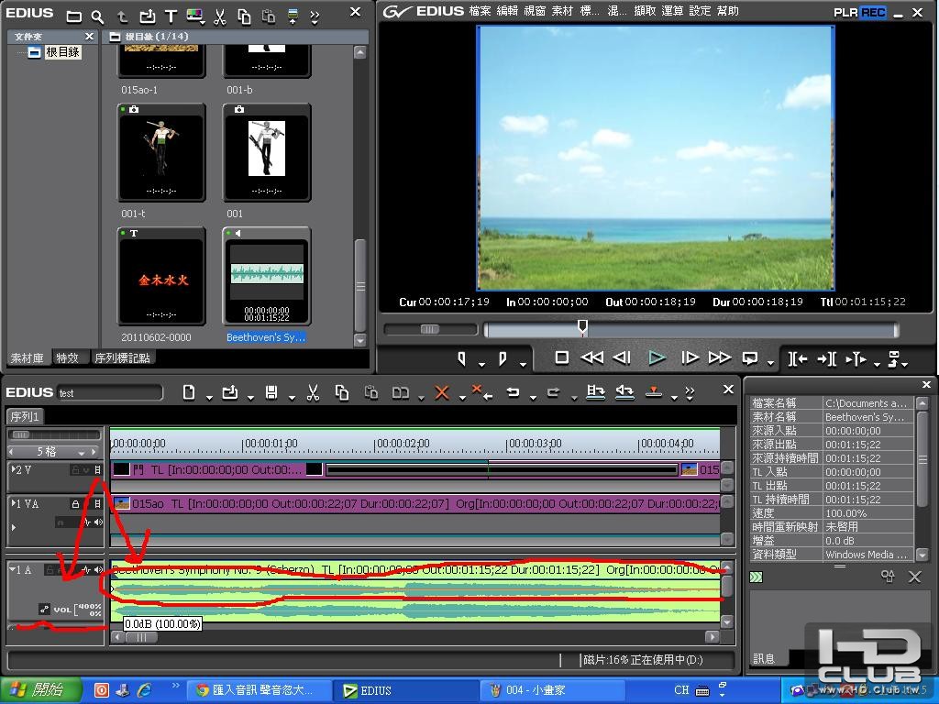Open the dropdown arrow beside the new sequence icon

point(209,396)
